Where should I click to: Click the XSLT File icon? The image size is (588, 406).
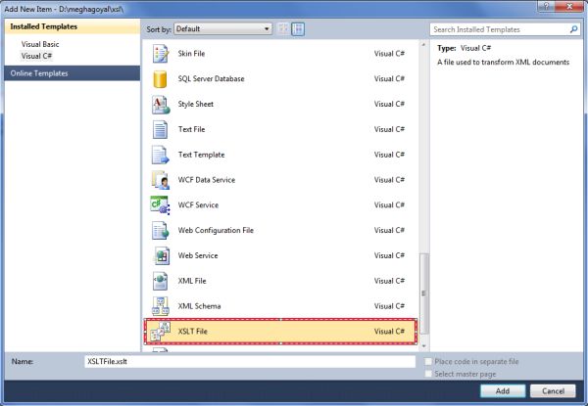click(160, 332)
